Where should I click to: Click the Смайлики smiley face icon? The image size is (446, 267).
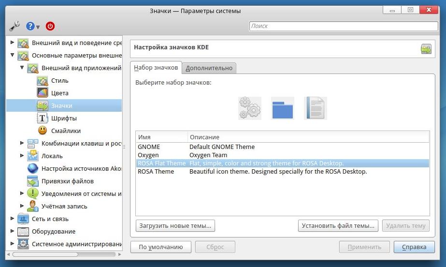click(43, 131)
